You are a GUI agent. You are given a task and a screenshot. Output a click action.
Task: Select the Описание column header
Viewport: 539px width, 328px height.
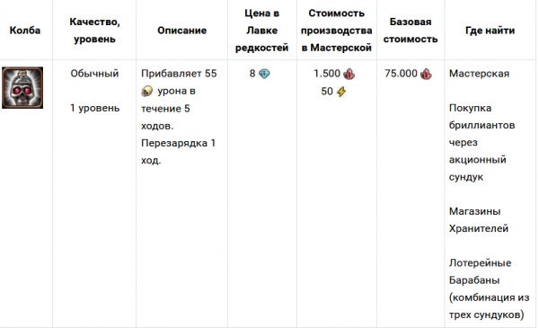click(181, 31)
